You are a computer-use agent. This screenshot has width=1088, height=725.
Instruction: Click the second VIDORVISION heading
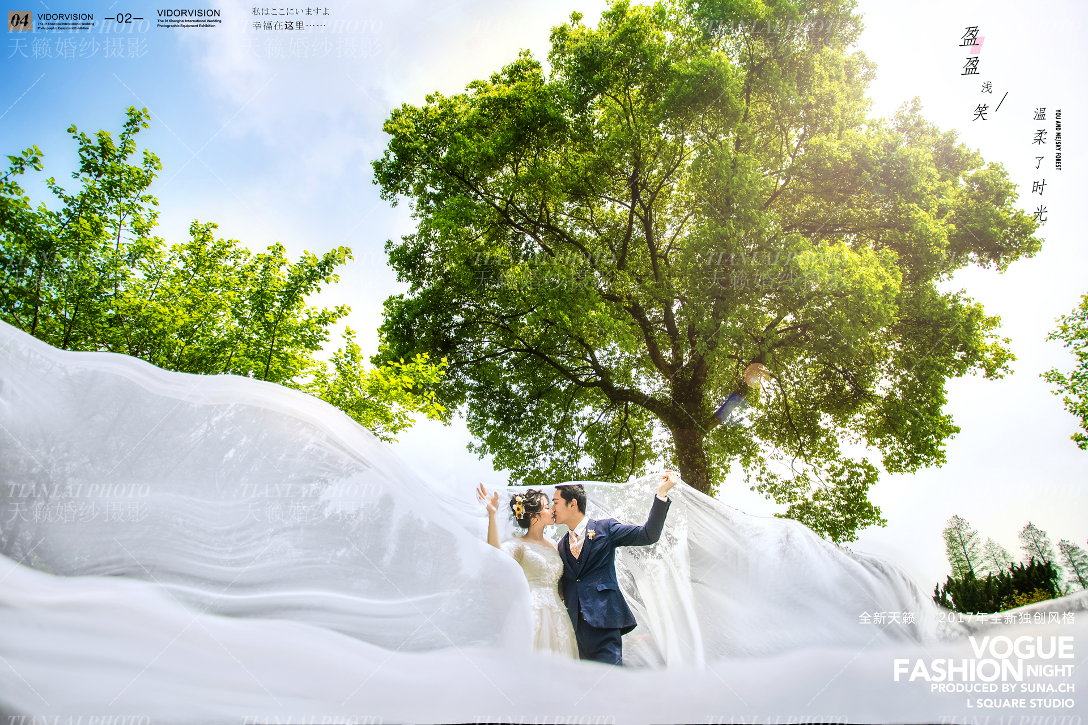[x=188, y=13]
